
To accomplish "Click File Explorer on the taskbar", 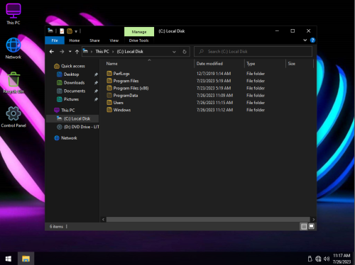I will coord(26,259).
